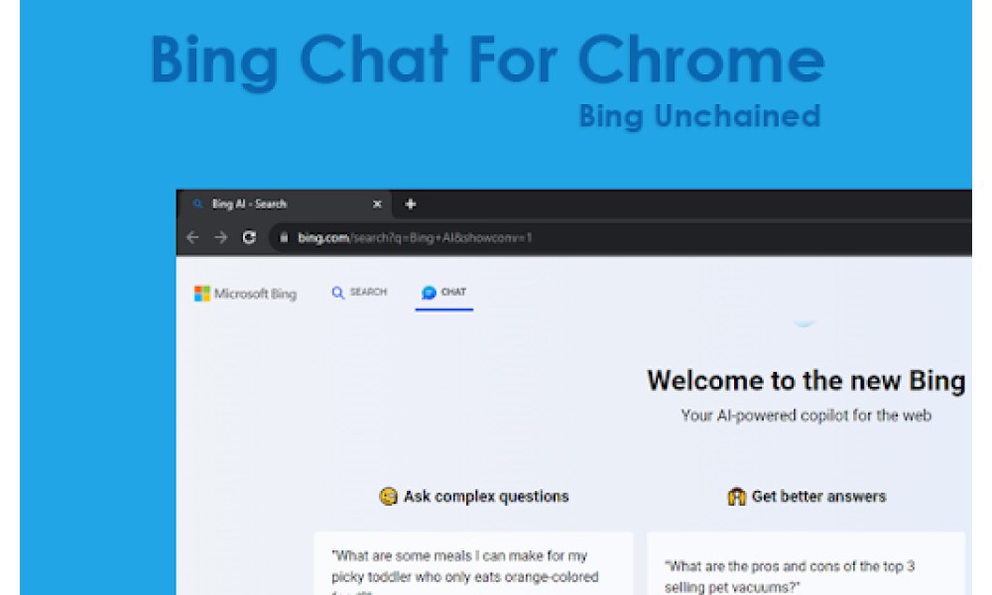Image resolution: width=992 pixels, height=595 pixels.
Task: Click 'Your AI-powered copilot for the web'
Action: pos(806,416)
